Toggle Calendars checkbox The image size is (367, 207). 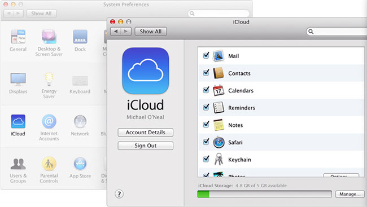click(206, 90)
